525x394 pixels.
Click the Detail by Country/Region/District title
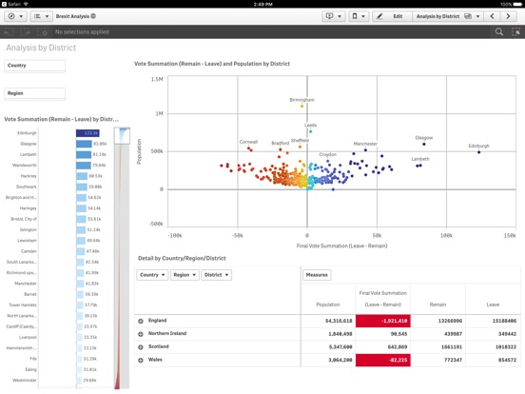[182, 258]
